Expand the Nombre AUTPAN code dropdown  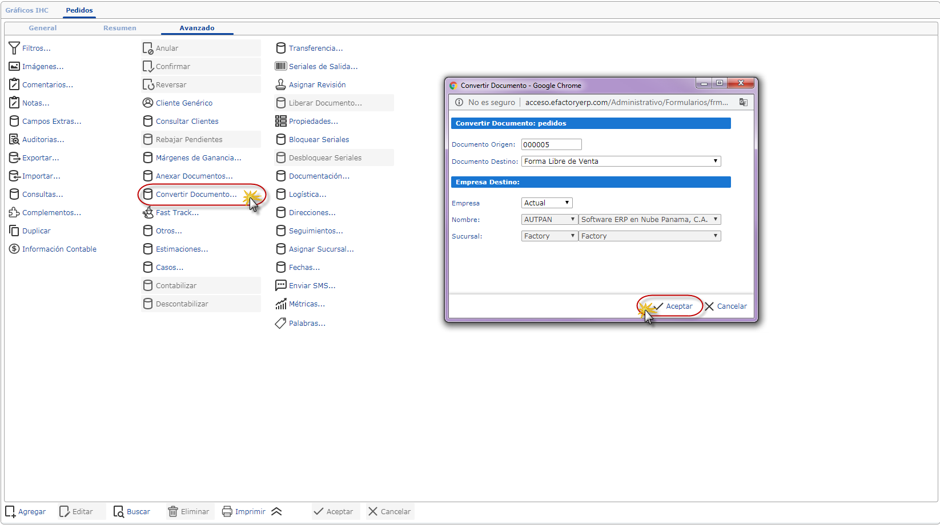pyautogui.click(x=549, y=220)
